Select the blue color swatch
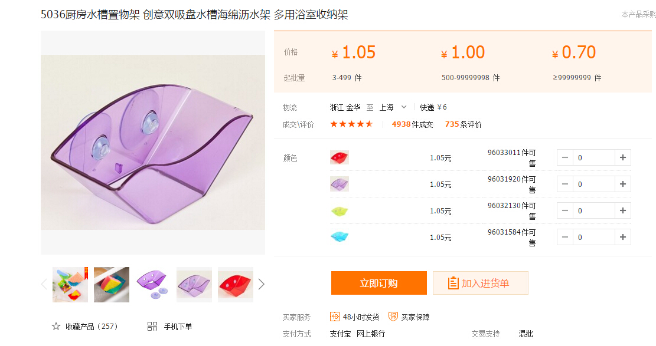Screen dimensions: 656x346 (x=340, y=237)
